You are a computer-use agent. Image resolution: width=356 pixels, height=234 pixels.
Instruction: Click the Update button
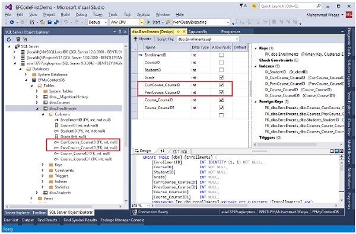pyautogui.click(x=142, y=39)
